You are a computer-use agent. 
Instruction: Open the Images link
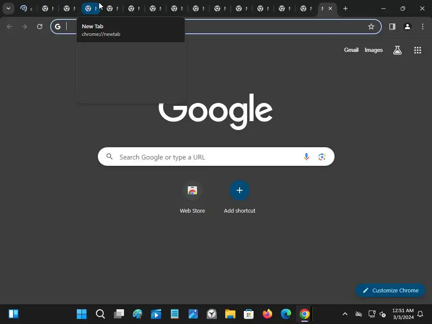(374, 50)
